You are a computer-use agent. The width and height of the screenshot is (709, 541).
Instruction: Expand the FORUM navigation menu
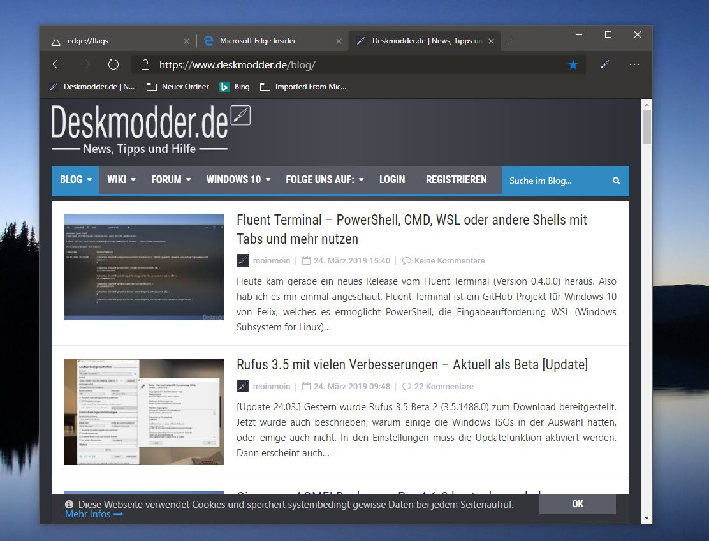pos(171,179)
